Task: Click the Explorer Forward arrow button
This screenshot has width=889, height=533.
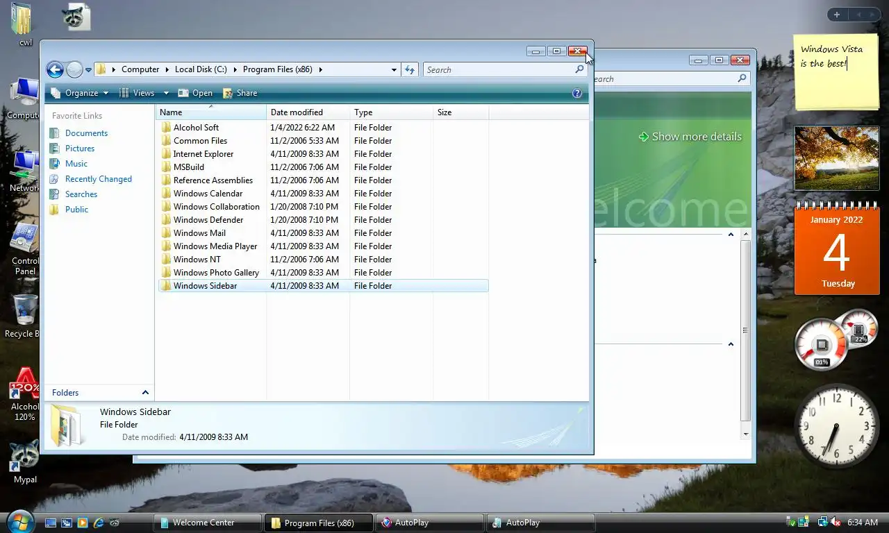Action: tap(74, 69)
